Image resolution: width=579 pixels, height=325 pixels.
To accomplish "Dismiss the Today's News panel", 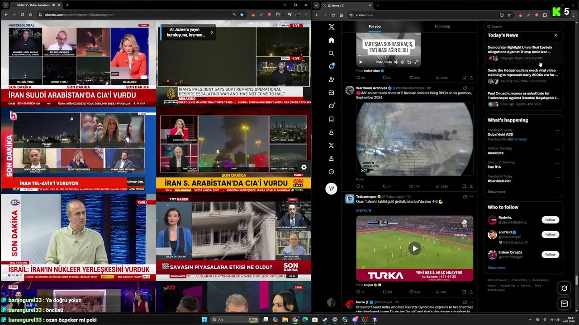I will 555,35.
